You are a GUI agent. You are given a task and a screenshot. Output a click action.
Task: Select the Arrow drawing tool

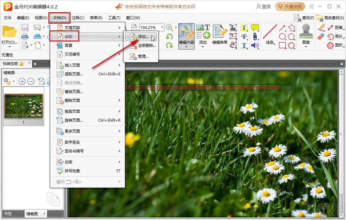[x=282, y=28]
